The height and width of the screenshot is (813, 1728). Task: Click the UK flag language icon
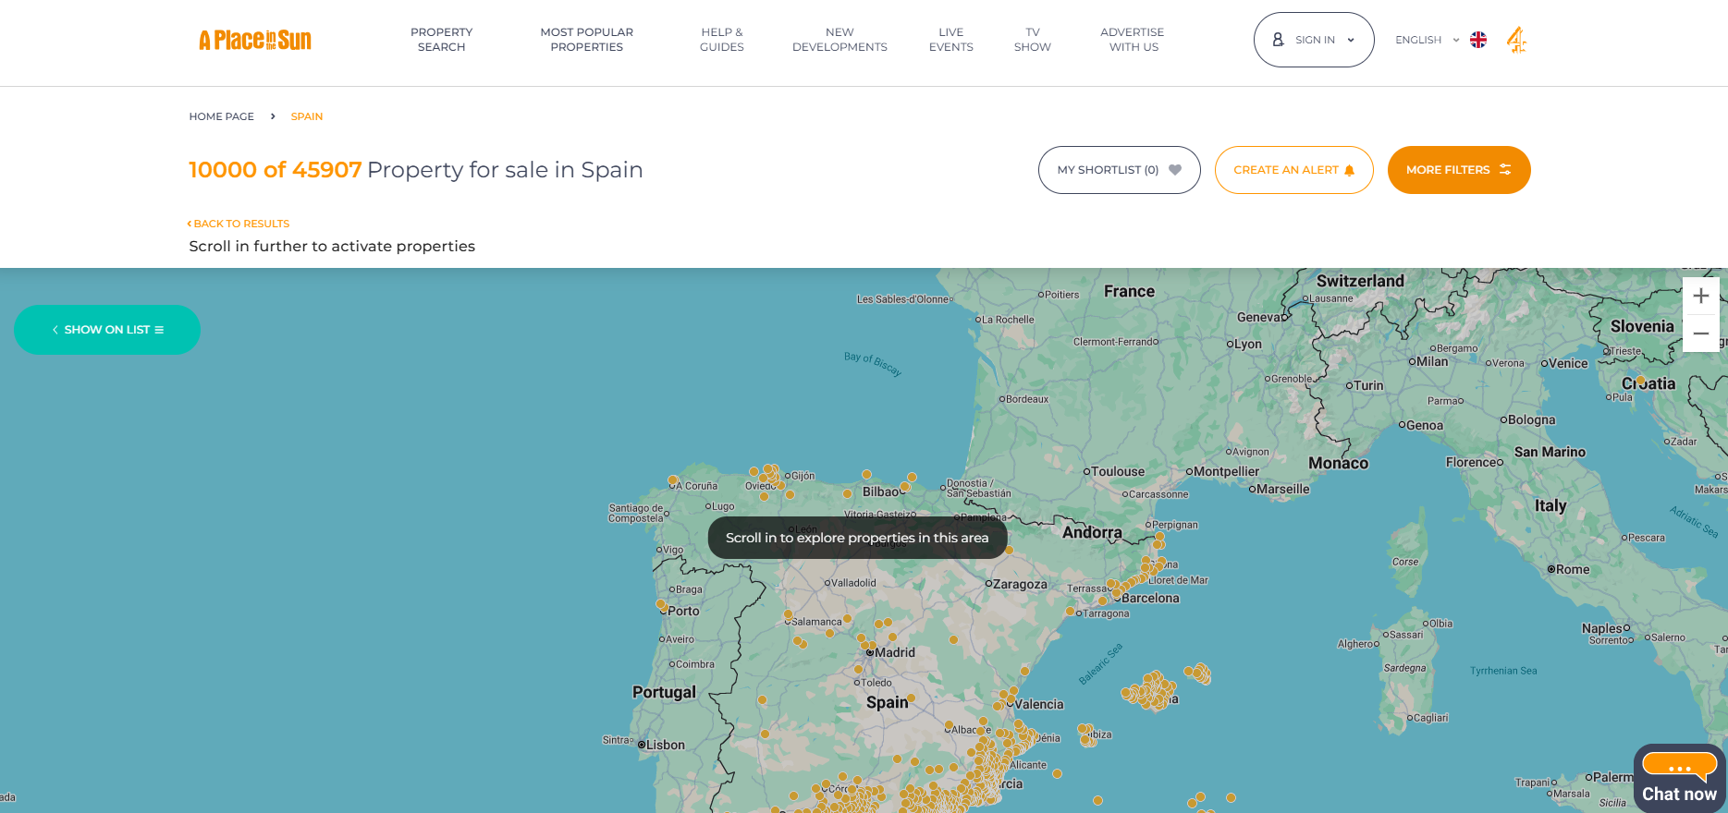point(1478,40)
